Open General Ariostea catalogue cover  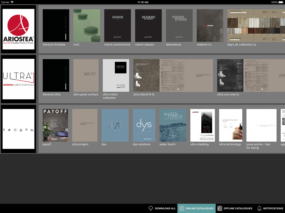pos(56,26)
